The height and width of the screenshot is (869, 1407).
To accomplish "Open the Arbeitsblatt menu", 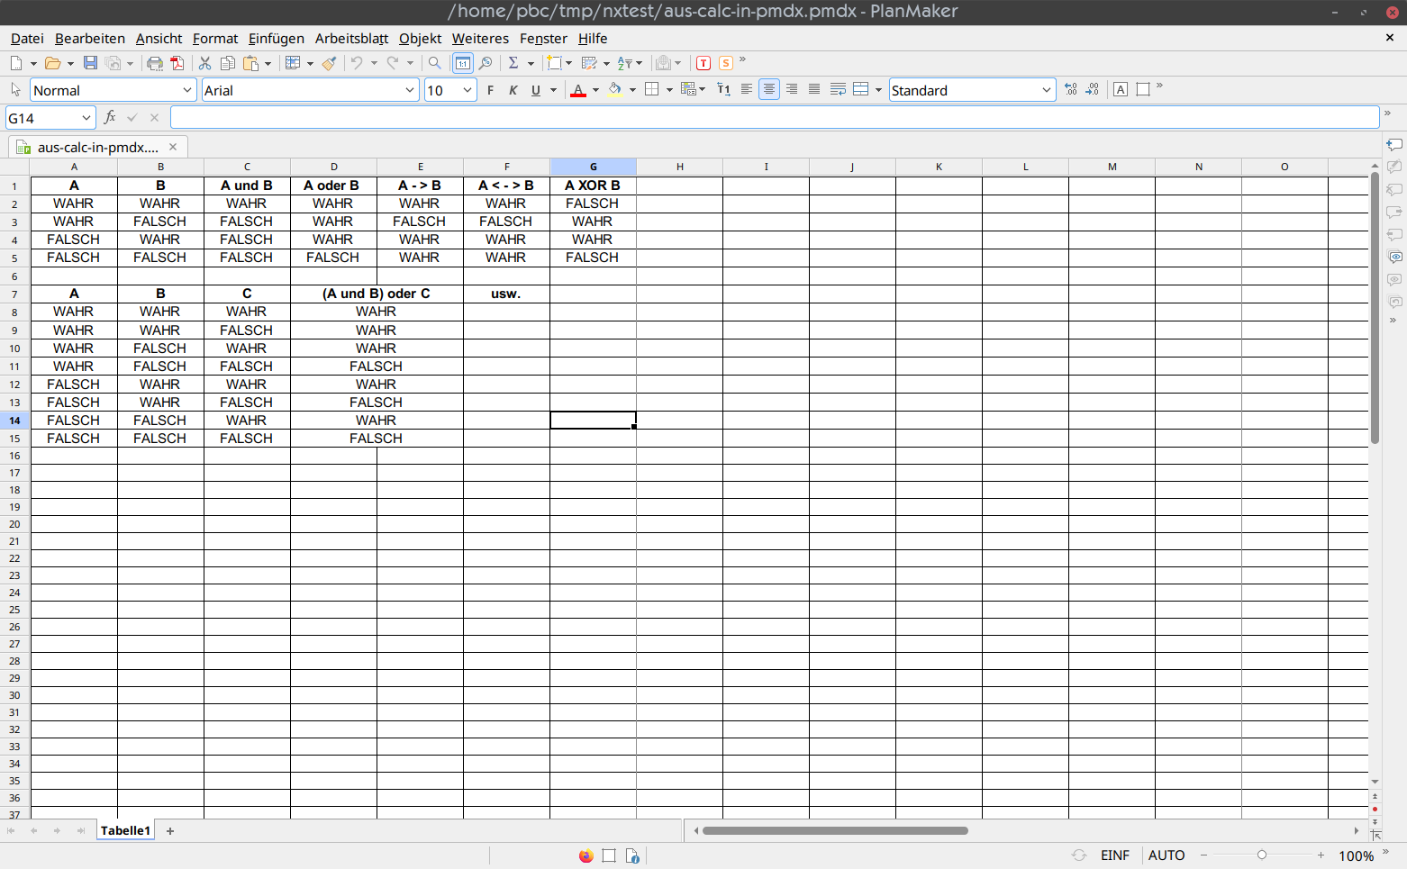I will click(x=351, y=39).
